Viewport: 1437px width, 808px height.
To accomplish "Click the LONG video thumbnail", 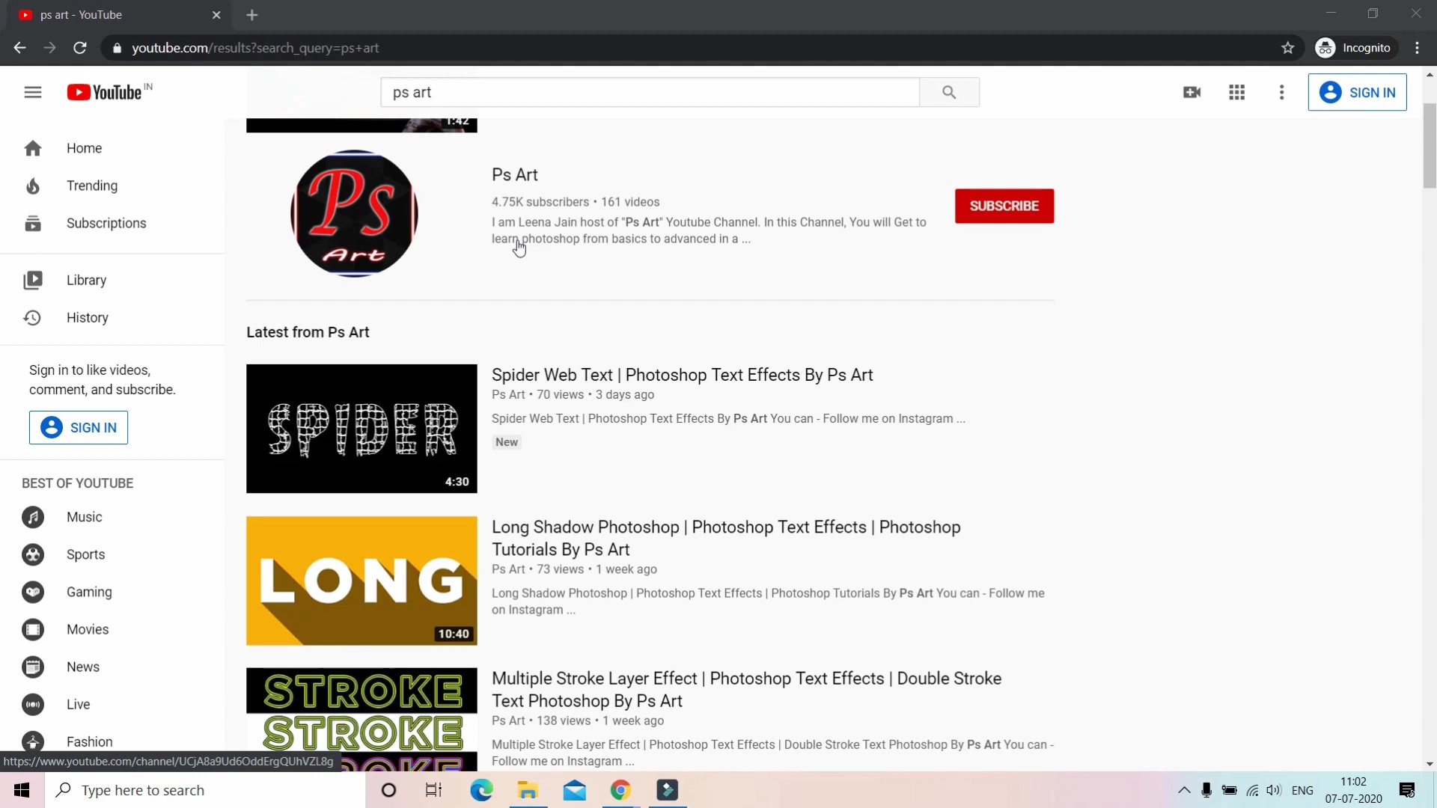I will [361, 581].
